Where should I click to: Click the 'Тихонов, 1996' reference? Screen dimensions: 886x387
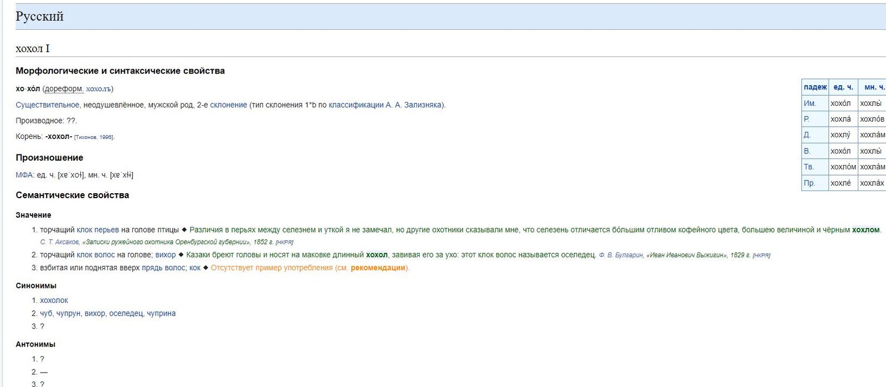point(94,137)
